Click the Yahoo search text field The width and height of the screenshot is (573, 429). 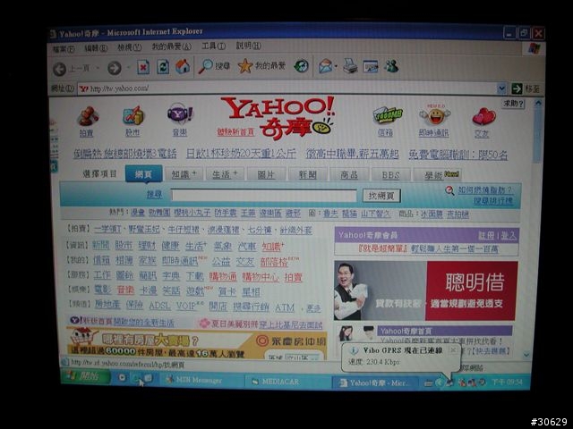[x=264, y=195]
